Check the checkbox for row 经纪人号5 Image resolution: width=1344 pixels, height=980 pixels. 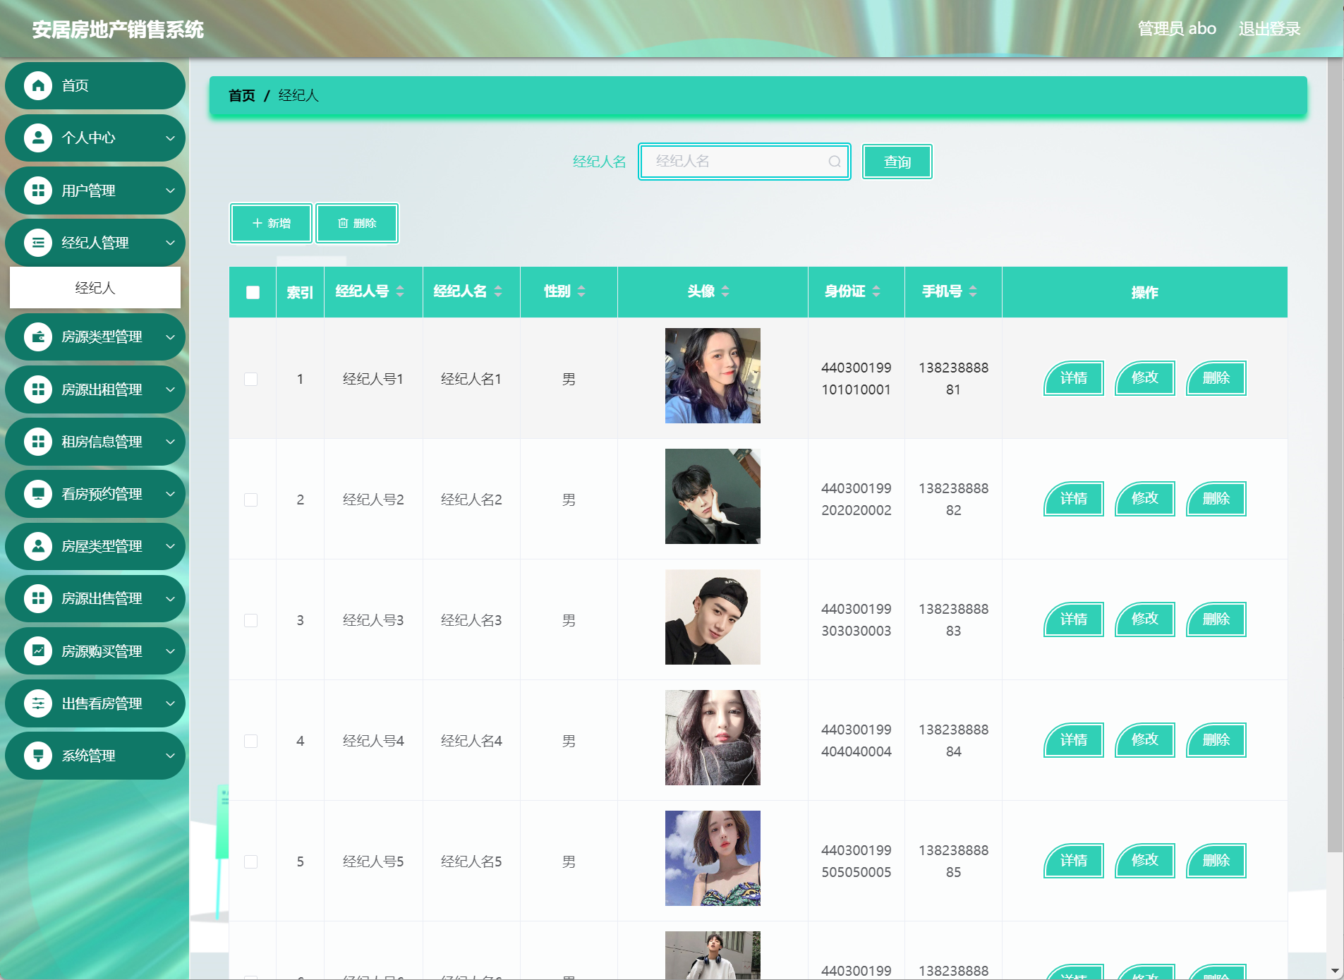click(250, 861)
